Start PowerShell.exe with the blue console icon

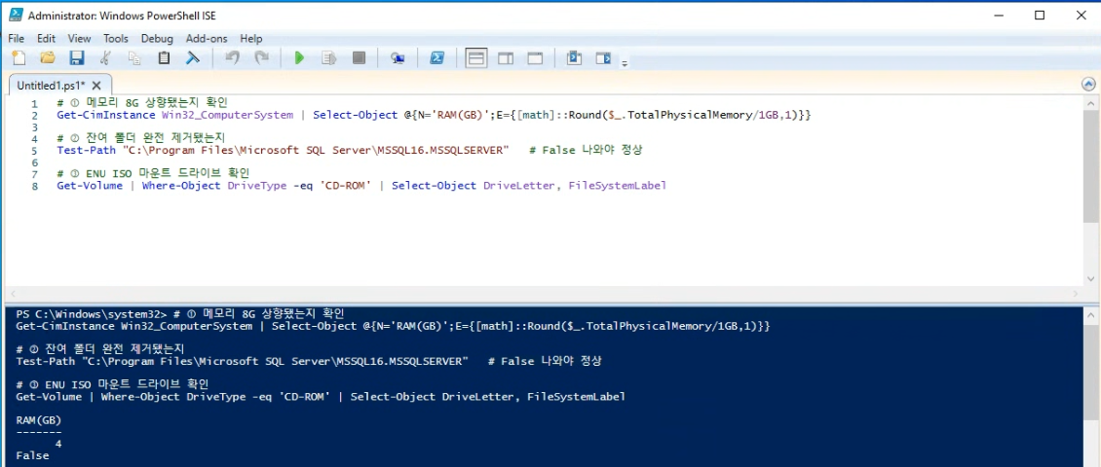(437, 58)
